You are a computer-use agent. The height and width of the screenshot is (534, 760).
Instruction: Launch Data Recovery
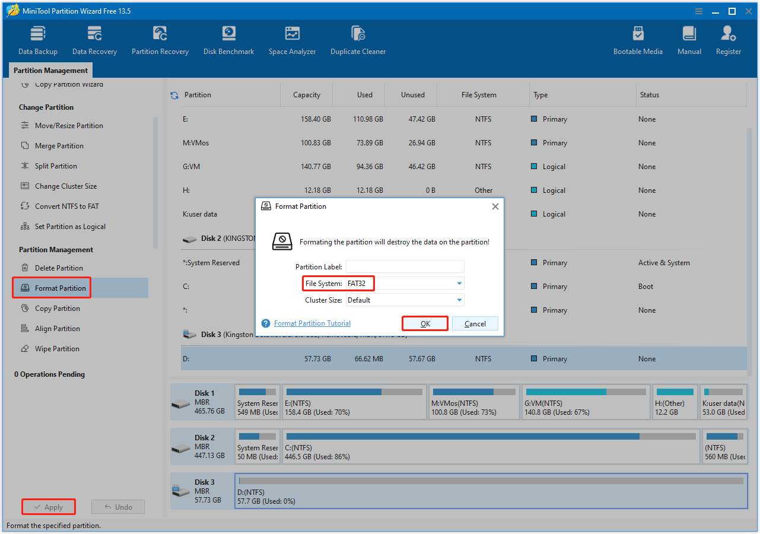[x=94, y=39]
